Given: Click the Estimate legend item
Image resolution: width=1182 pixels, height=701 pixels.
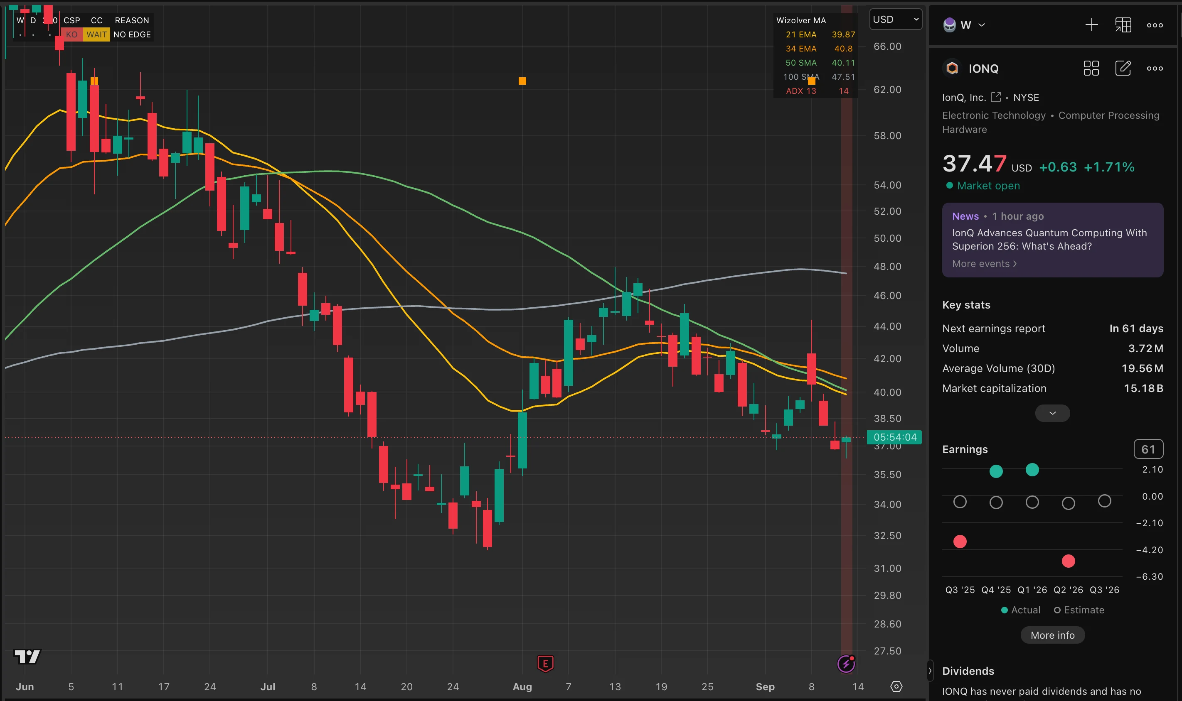Looking at the screenshot, I should (x=1079, y=610).
